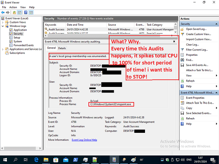Open Forwarded Events log
This screenshot has height=164, width=219.
click(x=24, y=45)
